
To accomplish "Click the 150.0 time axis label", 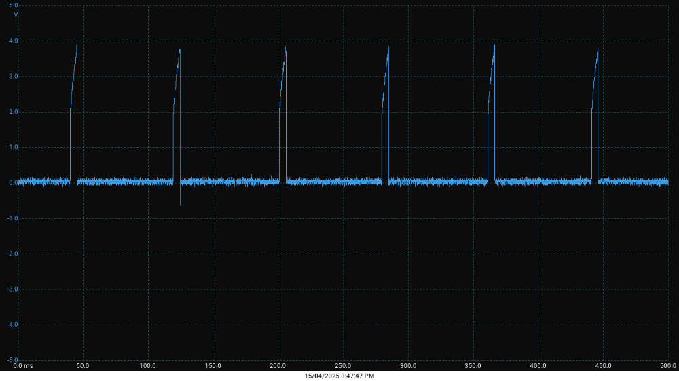I will pos(213,366).
